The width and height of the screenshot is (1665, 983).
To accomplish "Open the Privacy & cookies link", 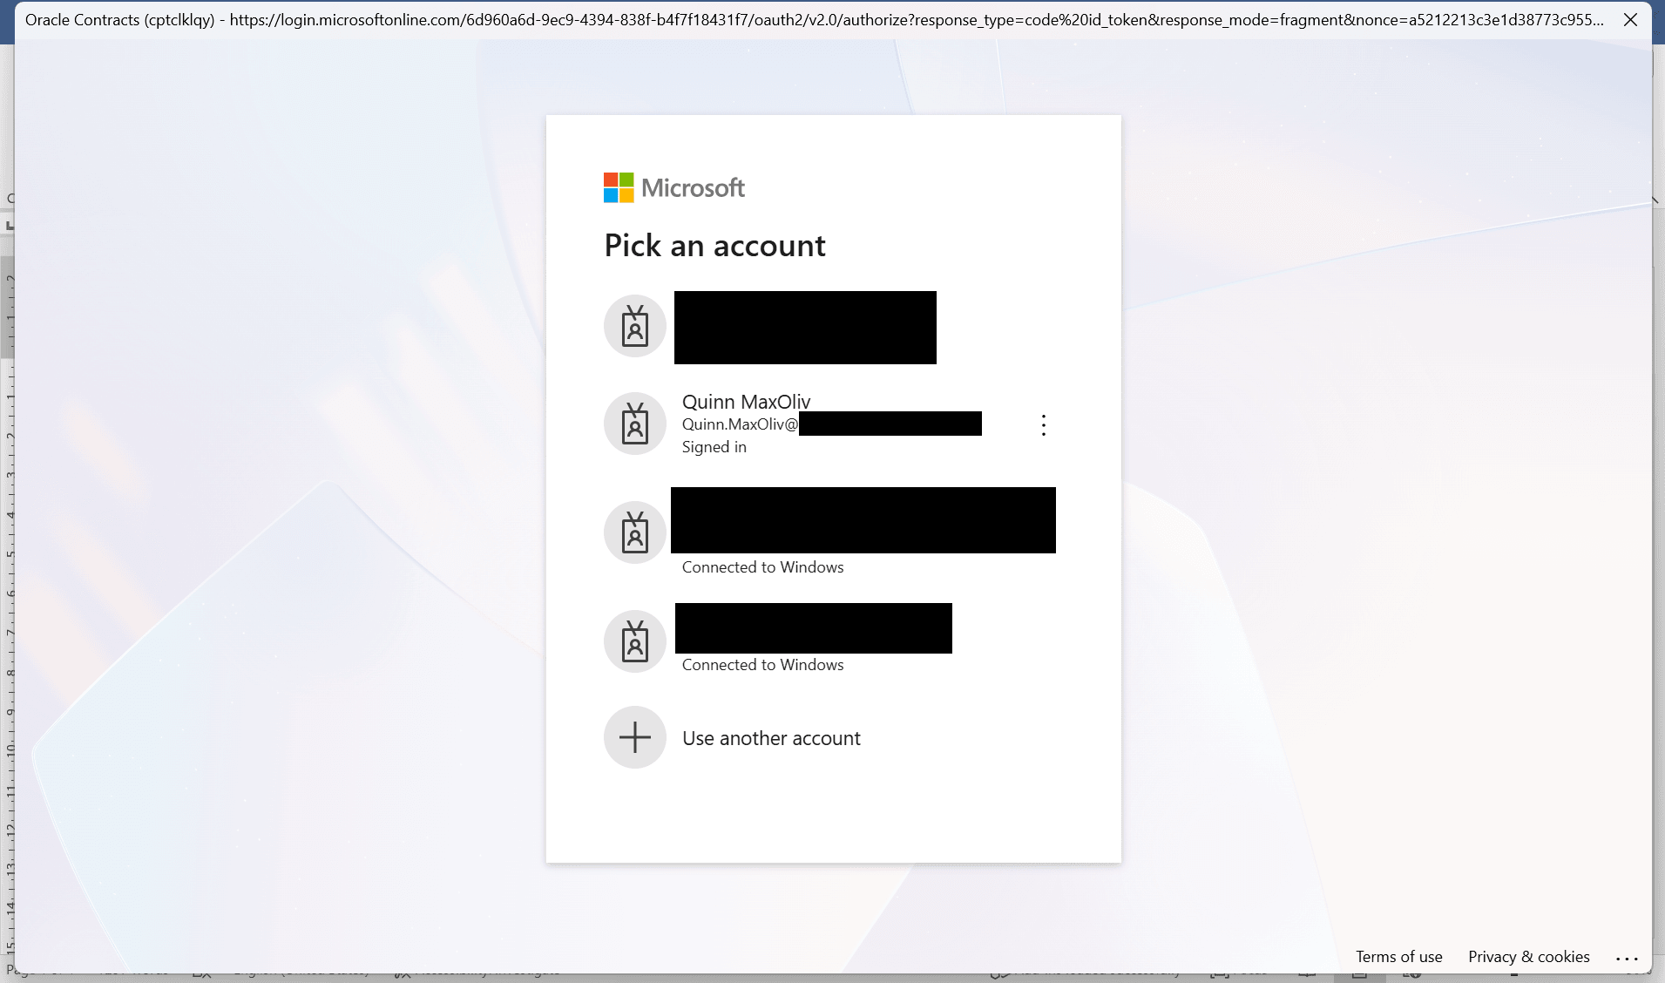I will (x=1528, y=957).
